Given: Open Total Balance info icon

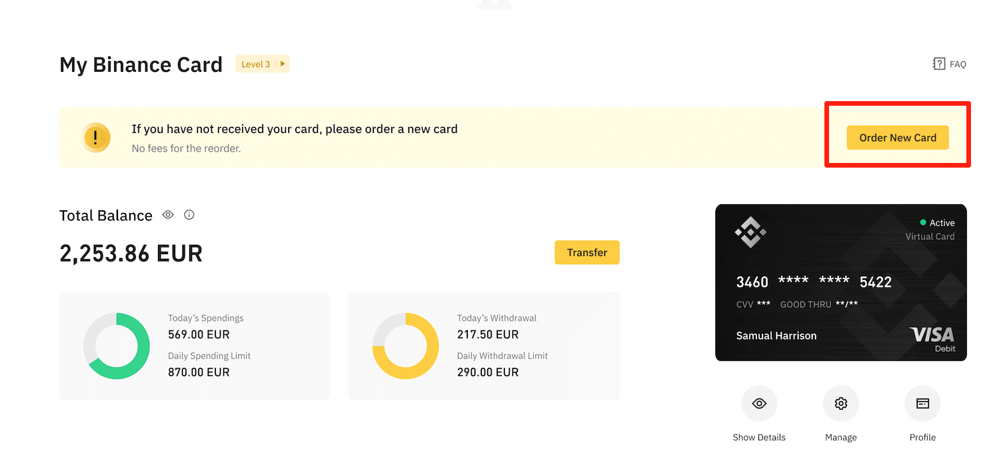Looking at the screenshot, I should 189,215.
